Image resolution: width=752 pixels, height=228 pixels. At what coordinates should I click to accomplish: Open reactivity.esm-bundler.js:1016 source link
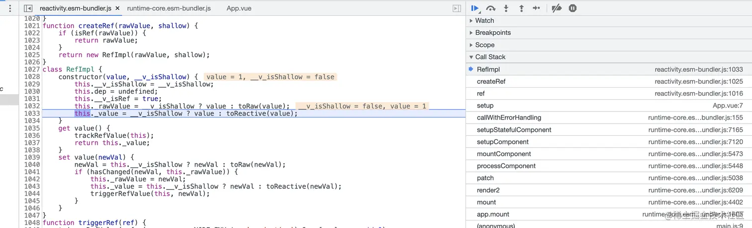coord(699,94)
